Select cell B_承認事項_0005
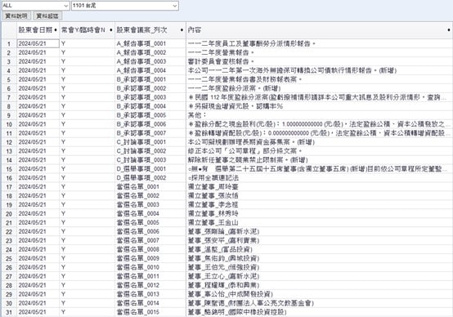The image size is (453, 317). 150,115
